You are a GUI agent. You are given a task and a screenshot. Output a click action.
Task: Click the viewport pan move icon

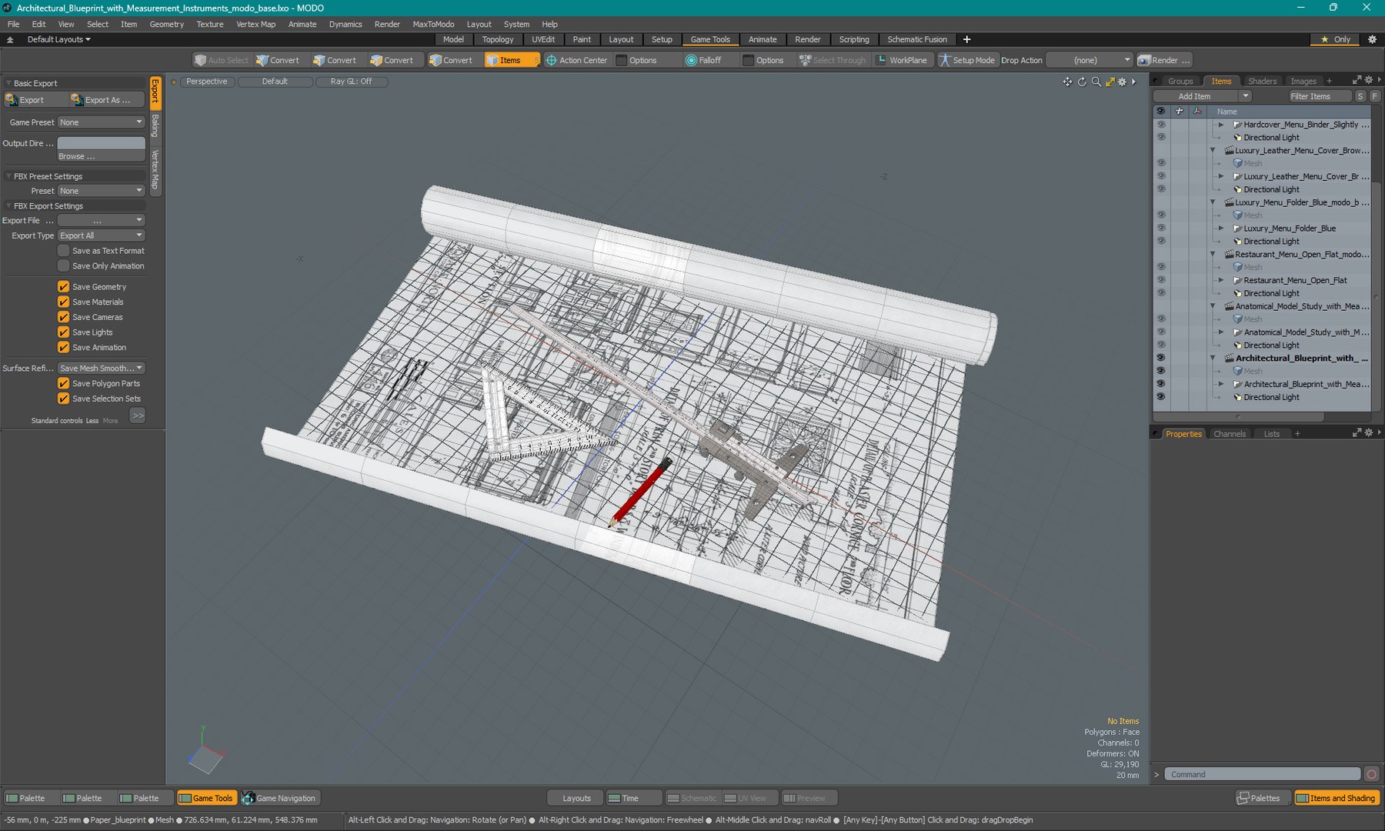(1067, 82)
